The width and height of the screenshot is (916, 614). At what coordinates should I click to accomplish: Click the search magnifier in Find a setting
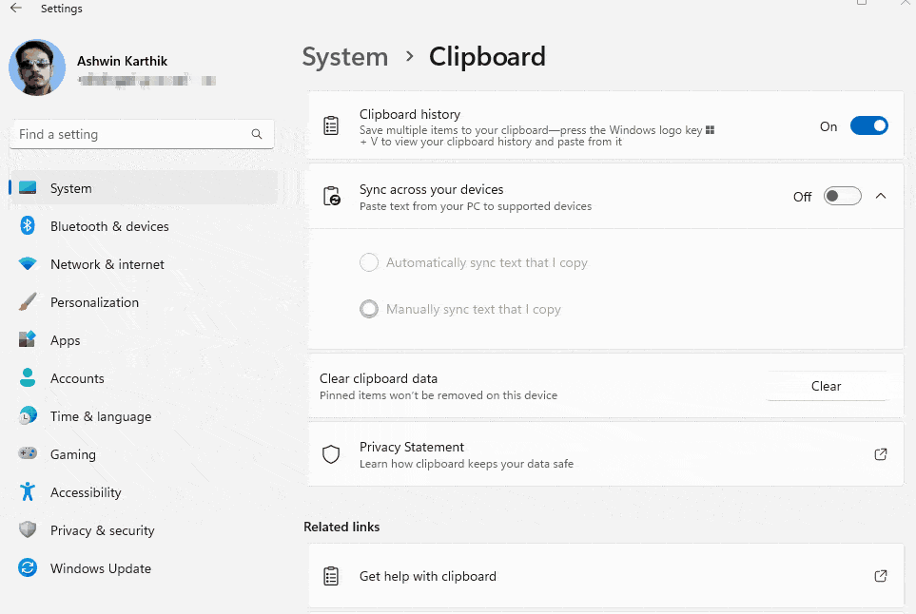pos(256,134)
